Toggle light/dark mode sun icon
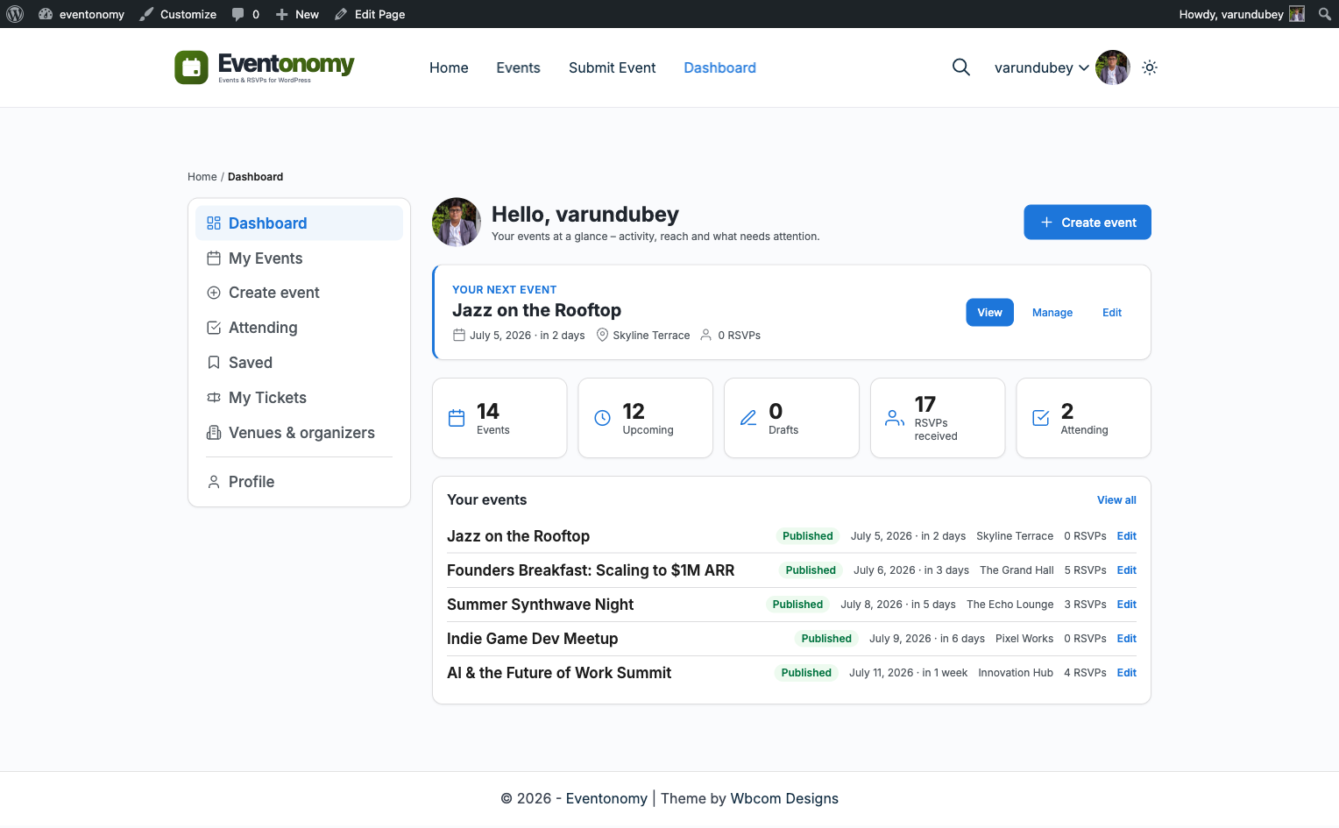Image resolution: width=1339 pixels, height=828 pixels. pos(1150,67)
